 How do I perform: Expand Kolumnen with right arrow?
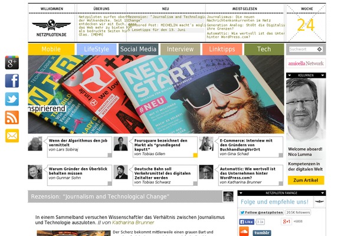(x=323, y=75)
